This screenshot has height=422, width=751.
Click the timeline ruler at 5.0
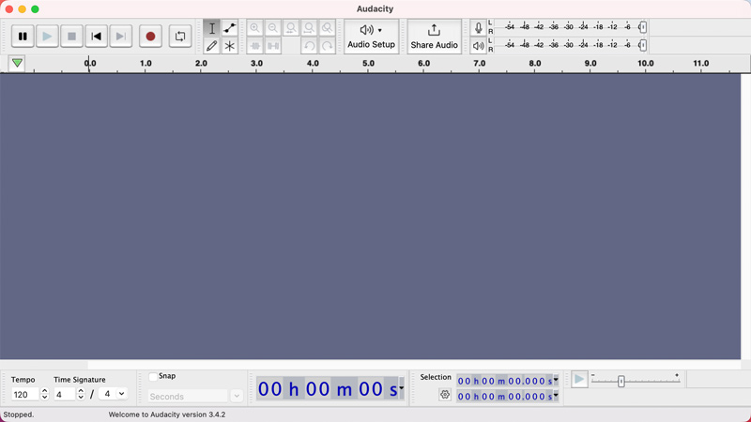pyautogui.click(x=368, y=63)
